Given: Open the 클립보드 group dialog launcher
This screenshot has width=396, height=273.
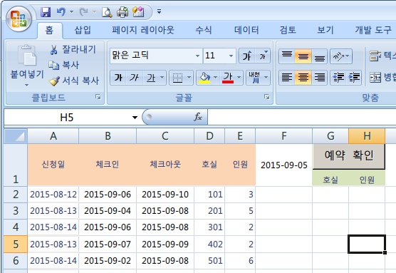Looking at the screenshot, I should click(98, 97).
